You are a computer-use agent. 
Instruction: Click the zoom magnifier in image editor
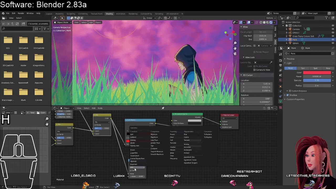(x=47, y=119)
